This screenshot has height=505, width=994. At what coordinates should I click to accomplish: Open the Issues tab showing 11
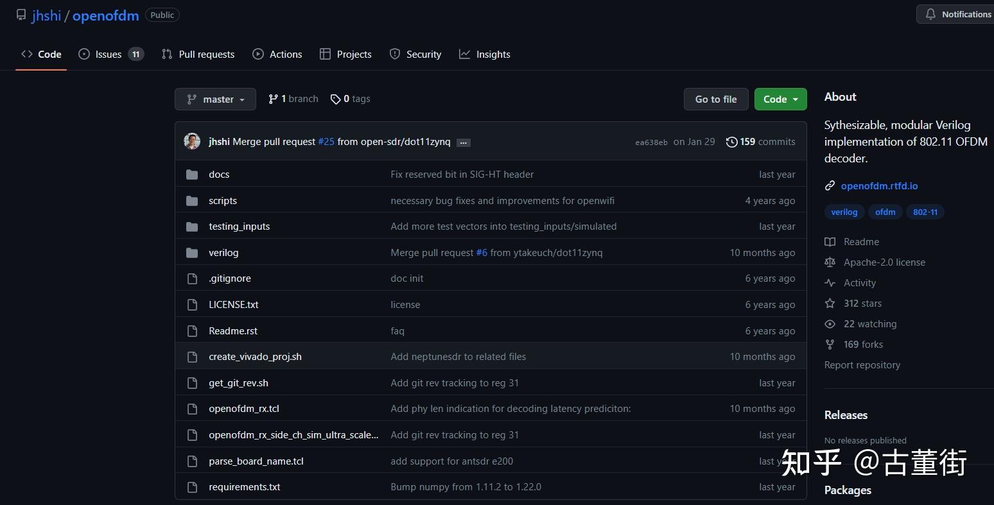108,54
